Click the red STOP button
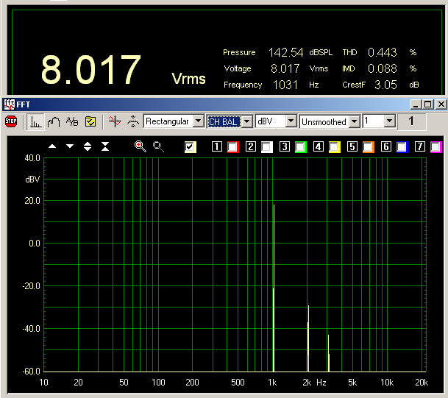The image size is (448, 398). [11, 121]
